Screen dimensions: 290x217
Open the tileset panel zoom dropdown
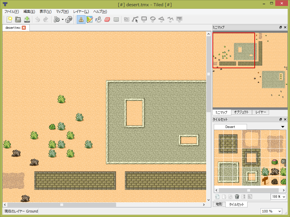pos(278,196)
